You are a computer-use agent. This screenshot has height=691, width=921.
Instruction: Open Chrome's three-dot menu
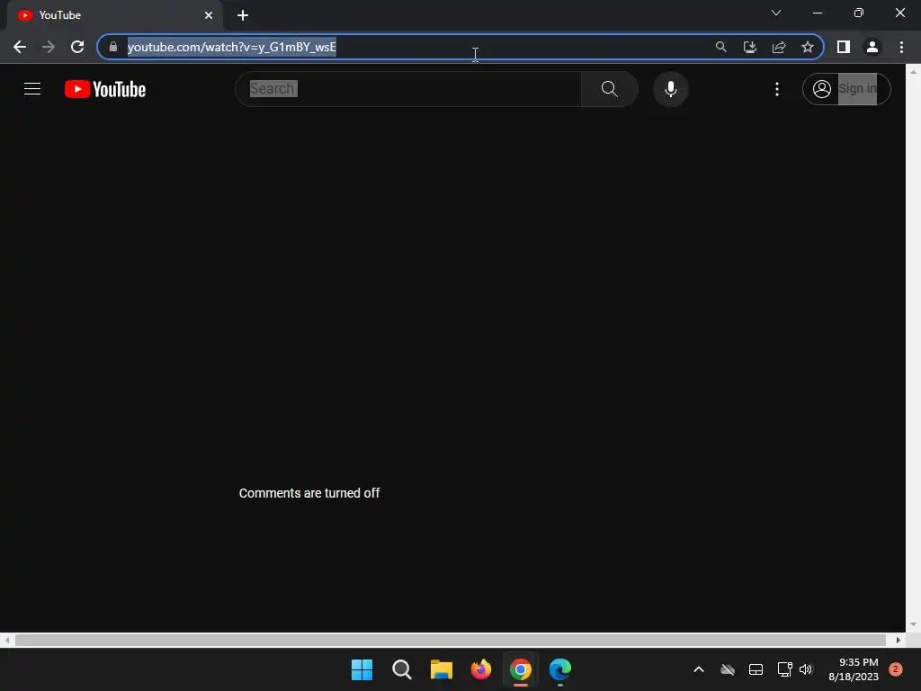click(x=901, y=47)
